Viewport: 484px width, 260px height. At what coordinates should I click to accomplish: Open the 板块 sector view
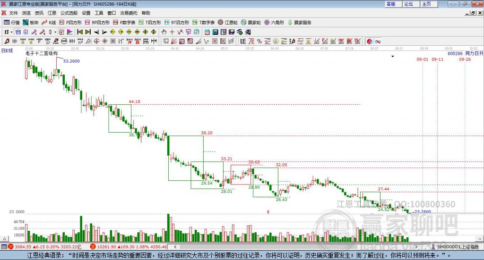[x=30, y=23]
